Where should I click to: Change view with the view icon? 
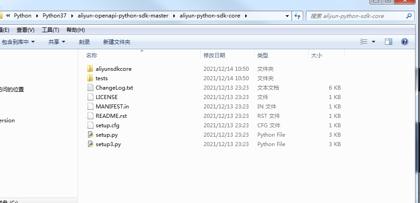[363, 42]
